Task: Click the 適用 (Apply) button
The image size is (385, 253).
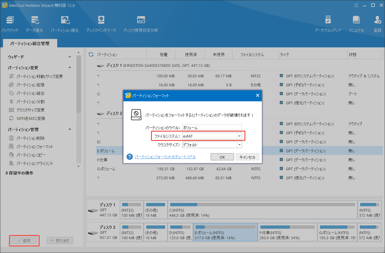Action: (x=24, y=240)
